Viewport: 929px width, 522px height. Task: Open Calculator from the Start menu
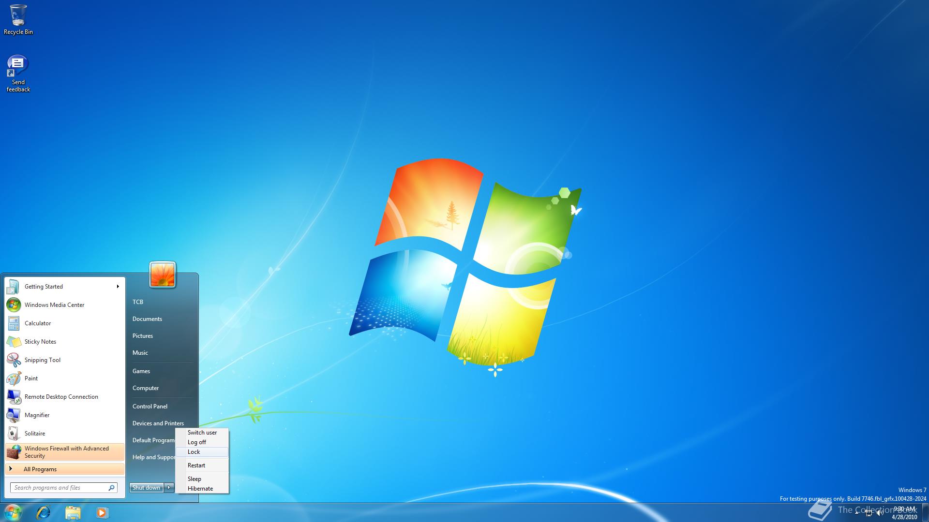coord(65,323)
